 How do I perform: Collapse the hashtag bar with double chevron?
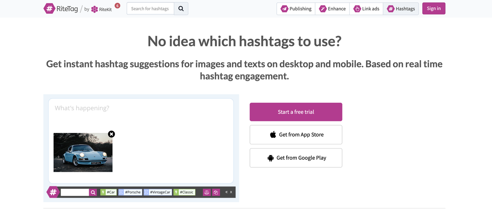pyautogui.click(x=226, y=192)
